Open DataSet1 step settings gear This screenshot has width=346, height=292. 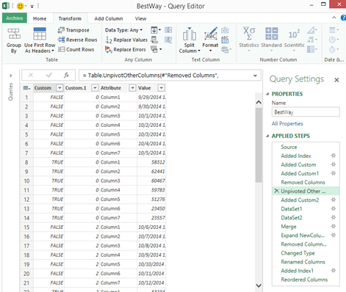(334, 208)
